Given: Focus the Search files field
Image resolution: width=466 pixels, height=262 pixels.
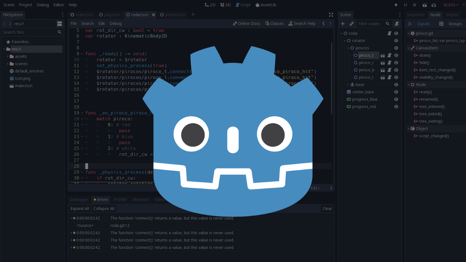Looking at the screenshot, I should point(32,32).
